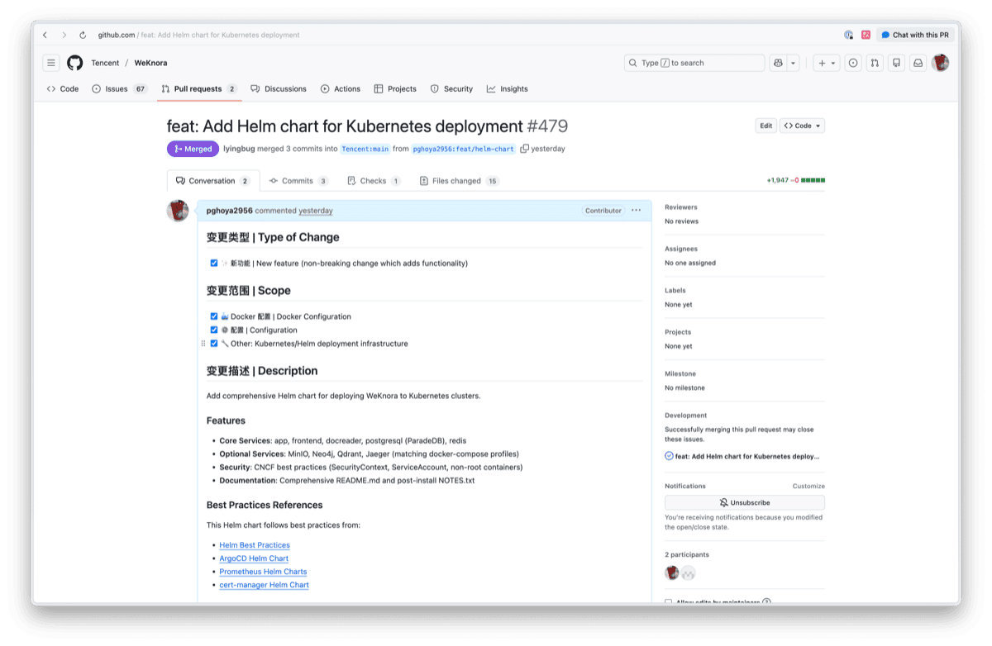The width and height of the screenshot is (992, 646).
Task: Click the issues icon in the header
Action: 852,62
